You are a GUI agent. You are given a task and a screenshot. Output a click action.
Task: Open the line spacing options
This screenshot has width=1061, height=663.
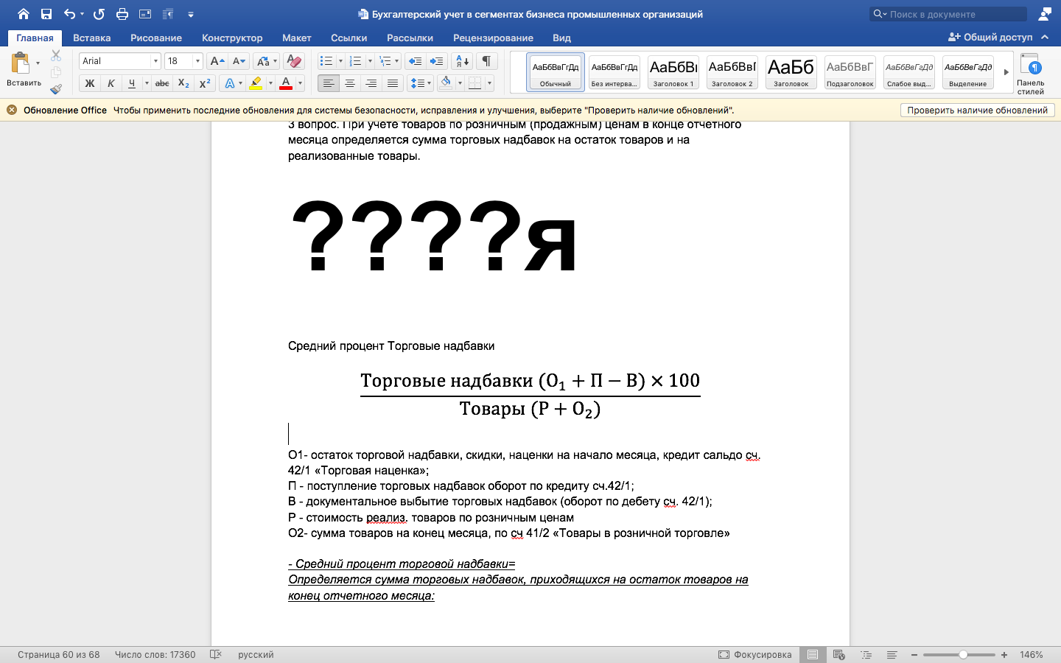click(420, 83)
